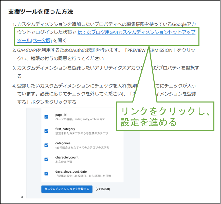Toggle the first_category checkbox

point(46,131)
